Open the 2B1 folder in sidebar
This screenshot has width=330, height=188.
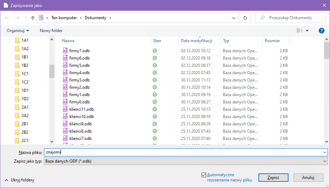tap(25, 124)
